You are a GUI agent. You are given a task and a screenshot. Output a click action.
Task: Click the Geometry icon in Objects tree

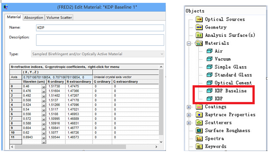coord(199,27)
